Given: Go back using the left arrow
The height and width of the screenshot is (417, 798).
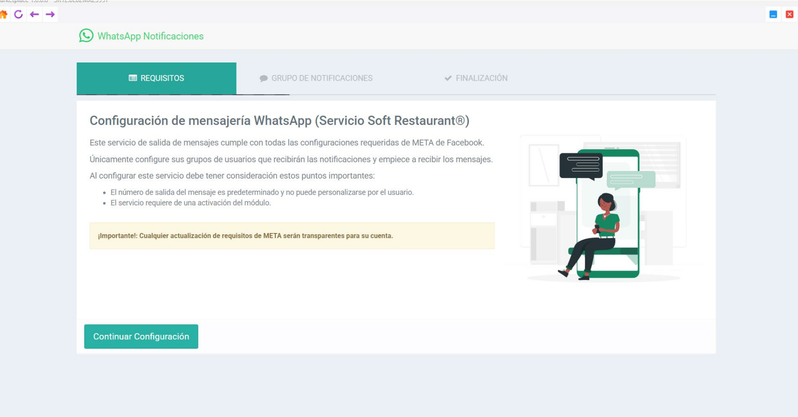Looking at the screenshot, I should click(34, 14).
